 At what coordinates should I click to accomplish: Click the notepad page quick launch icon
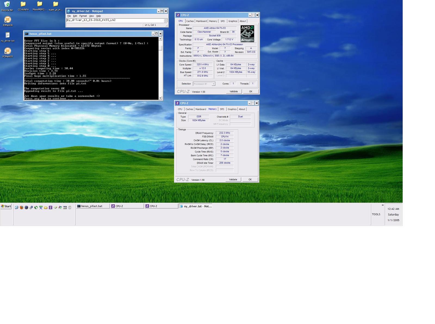(x=70, y=207)
